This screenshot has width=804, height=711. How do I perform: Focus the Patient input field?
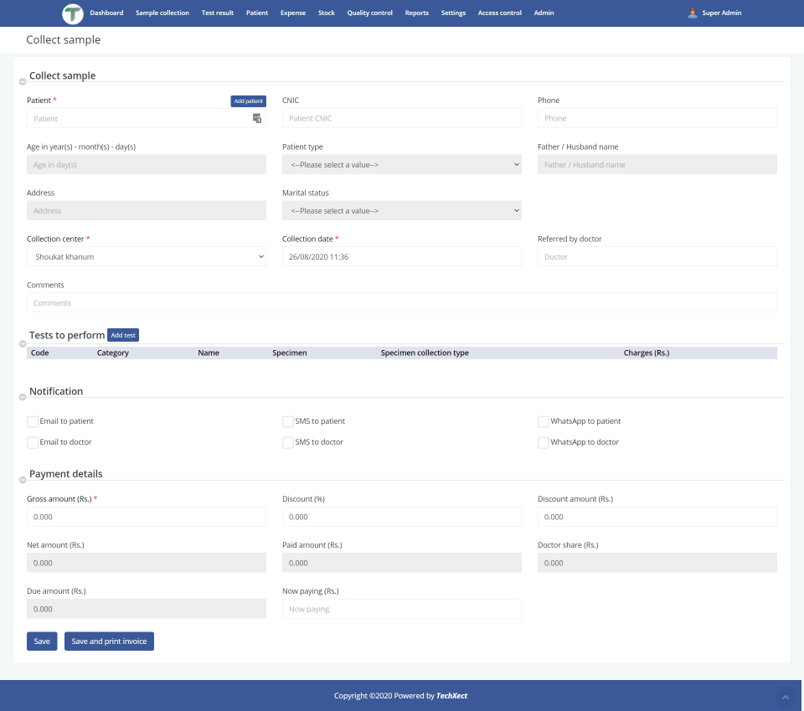click(146, 118)
